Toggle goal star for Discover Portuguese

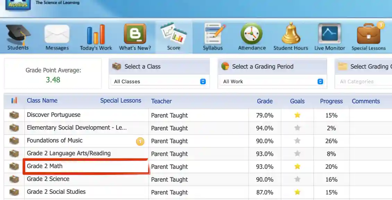tap(297, 115)
